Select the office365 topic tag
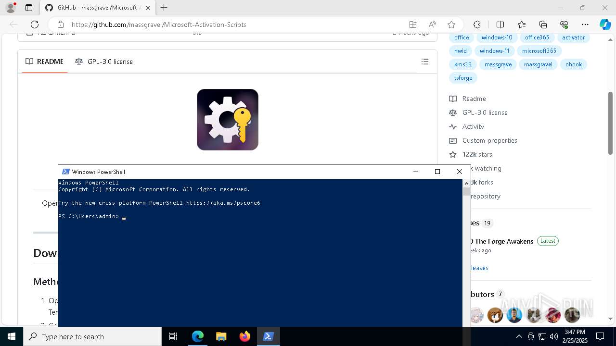Image resolution: width=616 pixels, height=346 pixels. coord(537,37)
